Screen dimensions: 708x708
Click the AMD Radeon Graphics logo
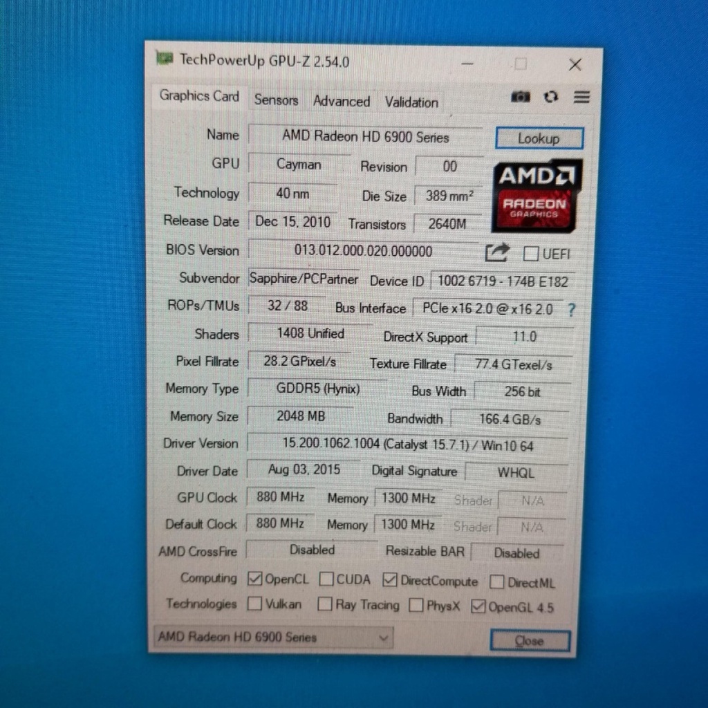pyautogui.click(x=537, y=196)
